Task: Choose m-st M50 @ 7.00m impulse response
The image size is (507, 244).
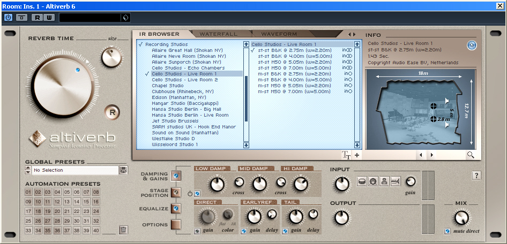Action: pyautogui.click(x=294, y=91)
